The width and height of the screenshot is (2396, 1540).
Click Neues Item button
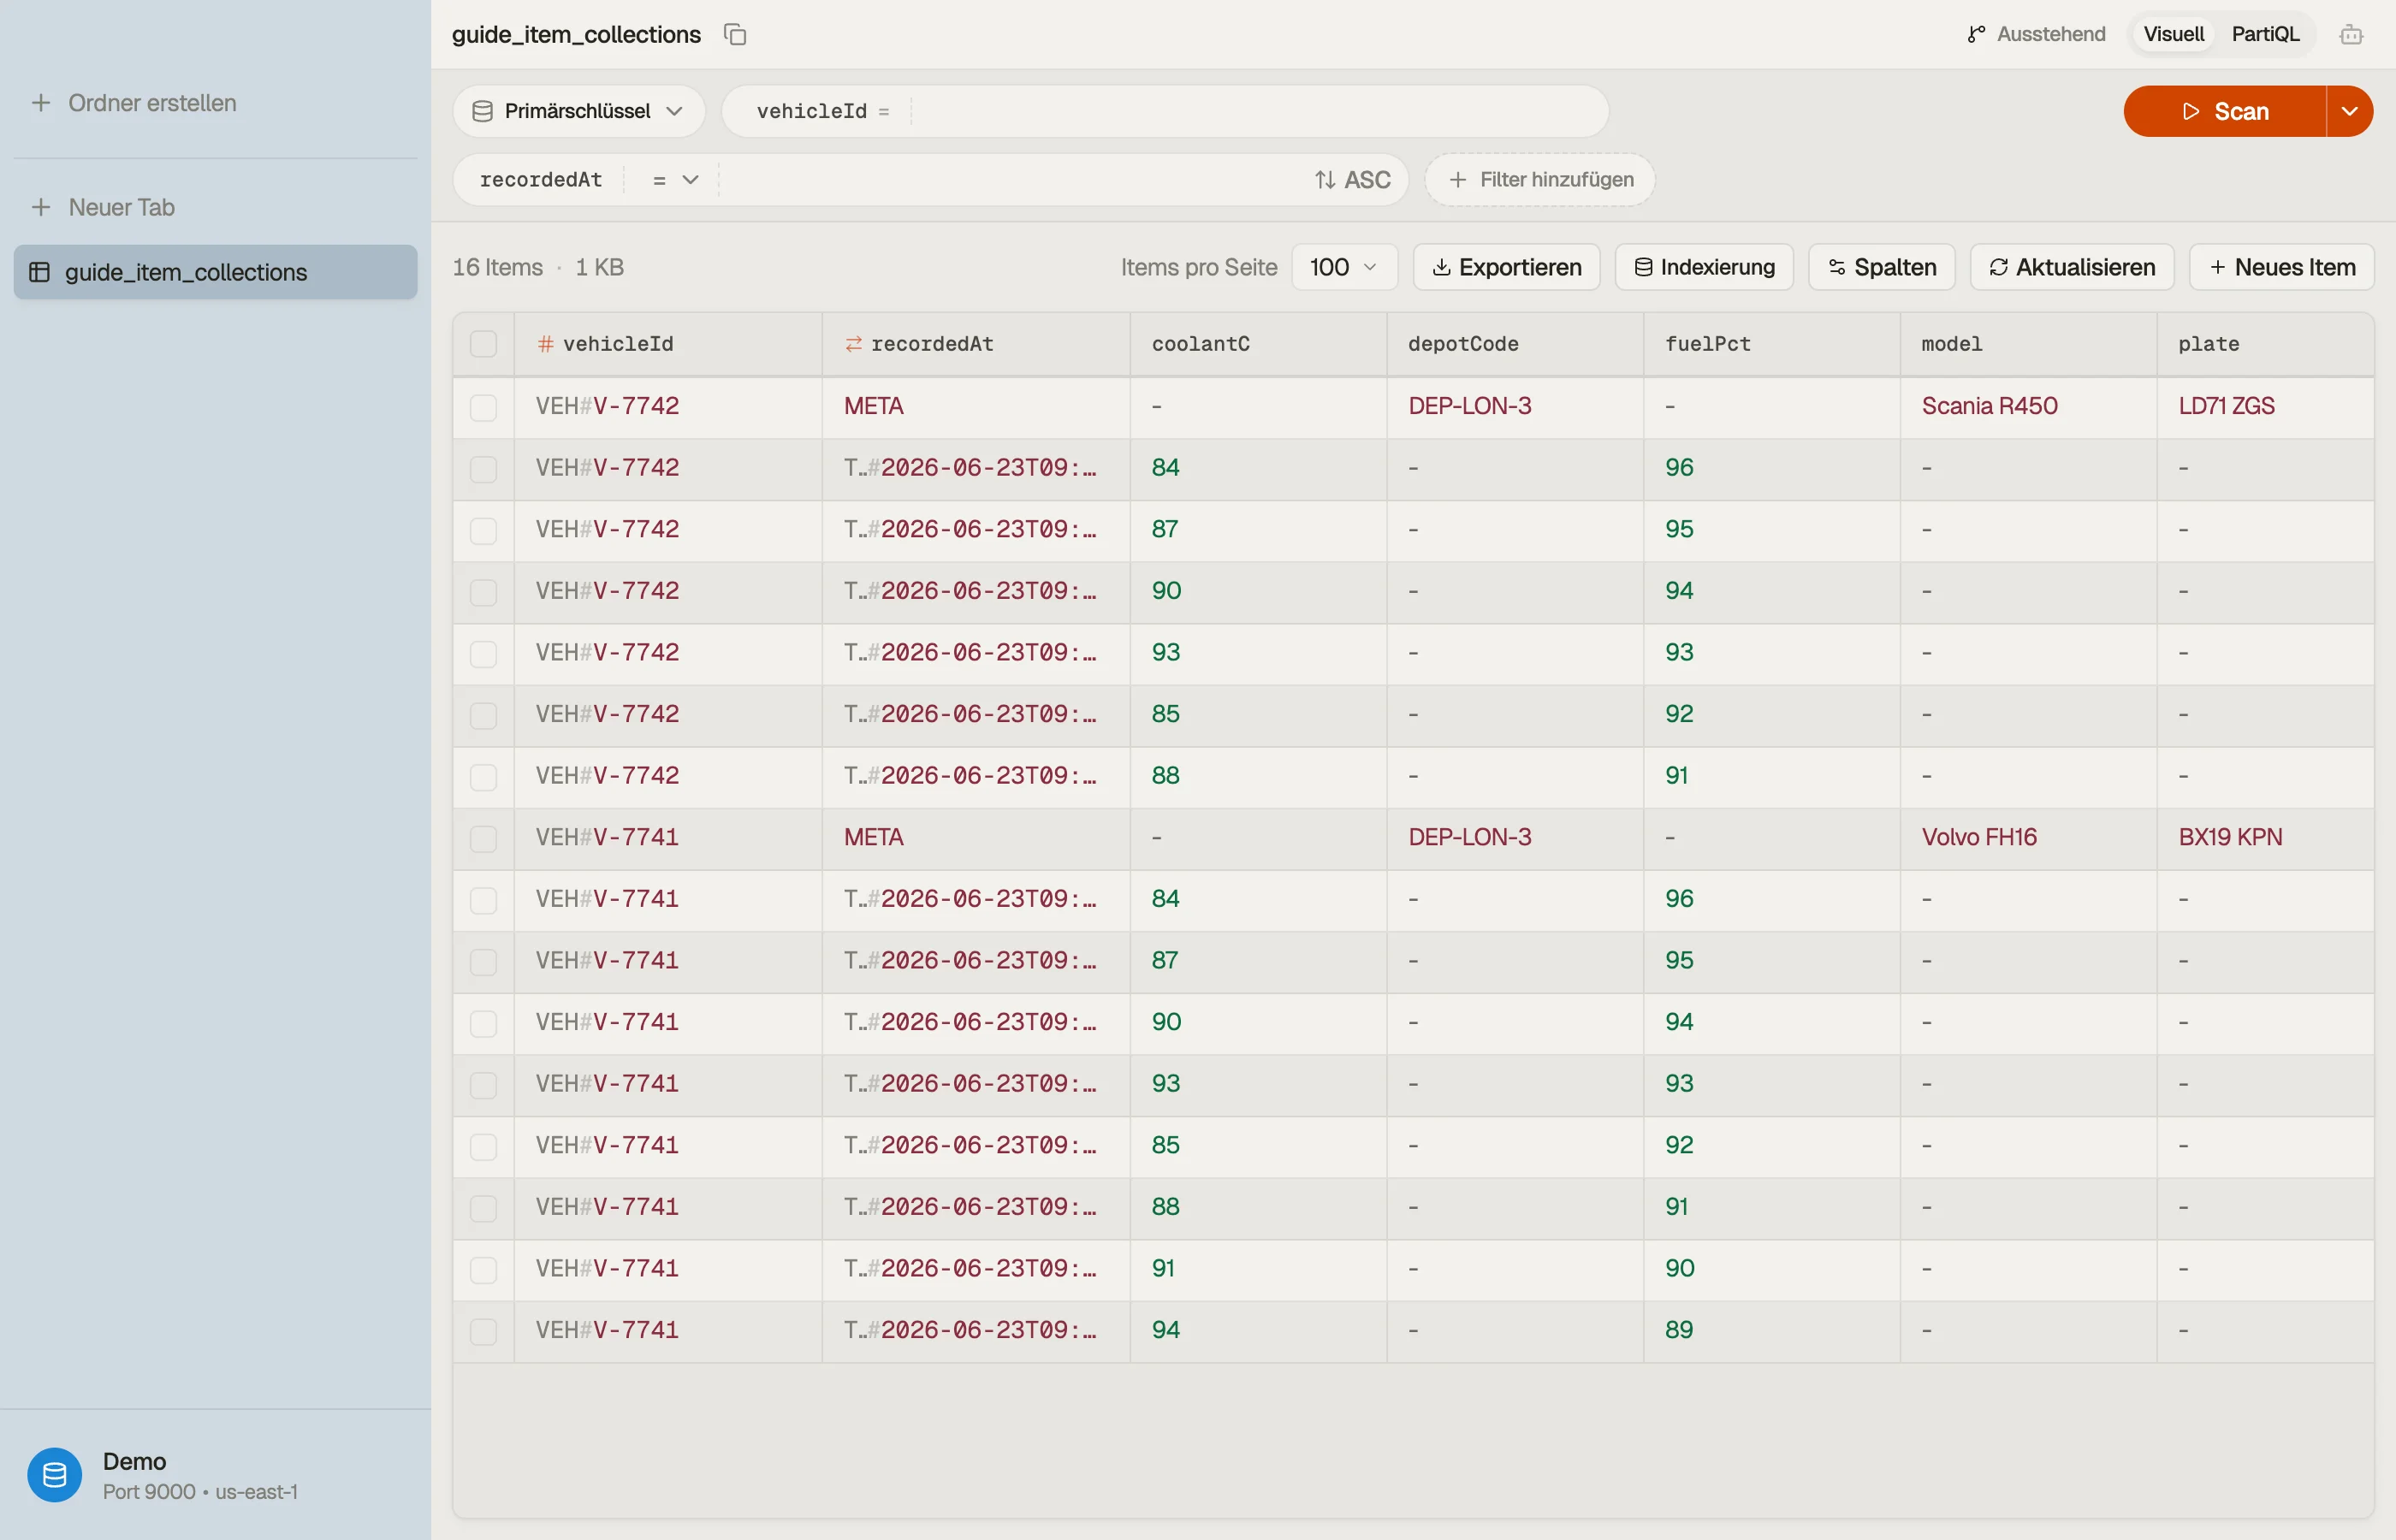click(x=2281, y=267)
